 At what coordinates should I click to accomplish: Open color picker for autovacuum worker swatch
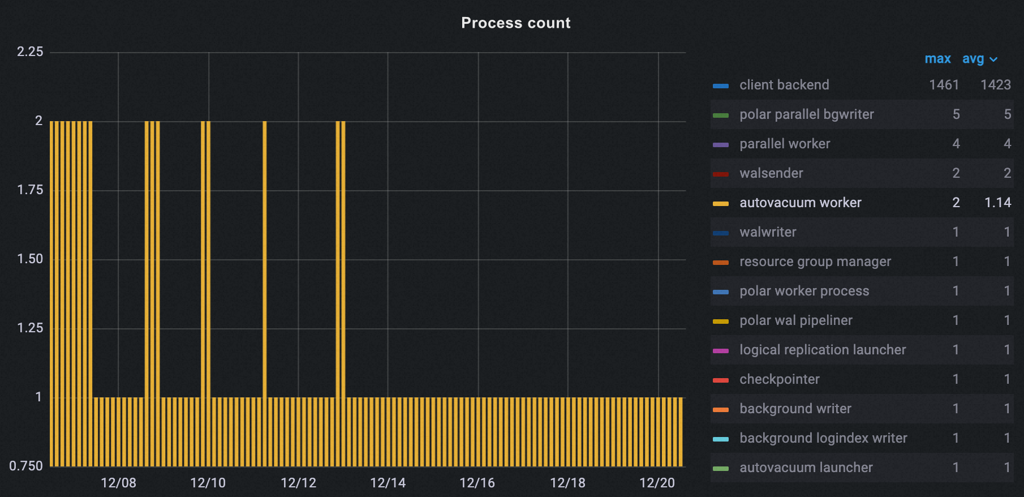coord(721,204)
